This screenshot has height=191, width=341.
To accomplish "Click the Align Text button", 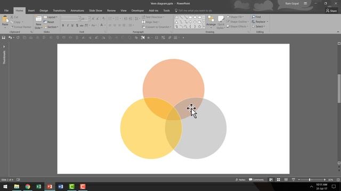I will point(151,22).
